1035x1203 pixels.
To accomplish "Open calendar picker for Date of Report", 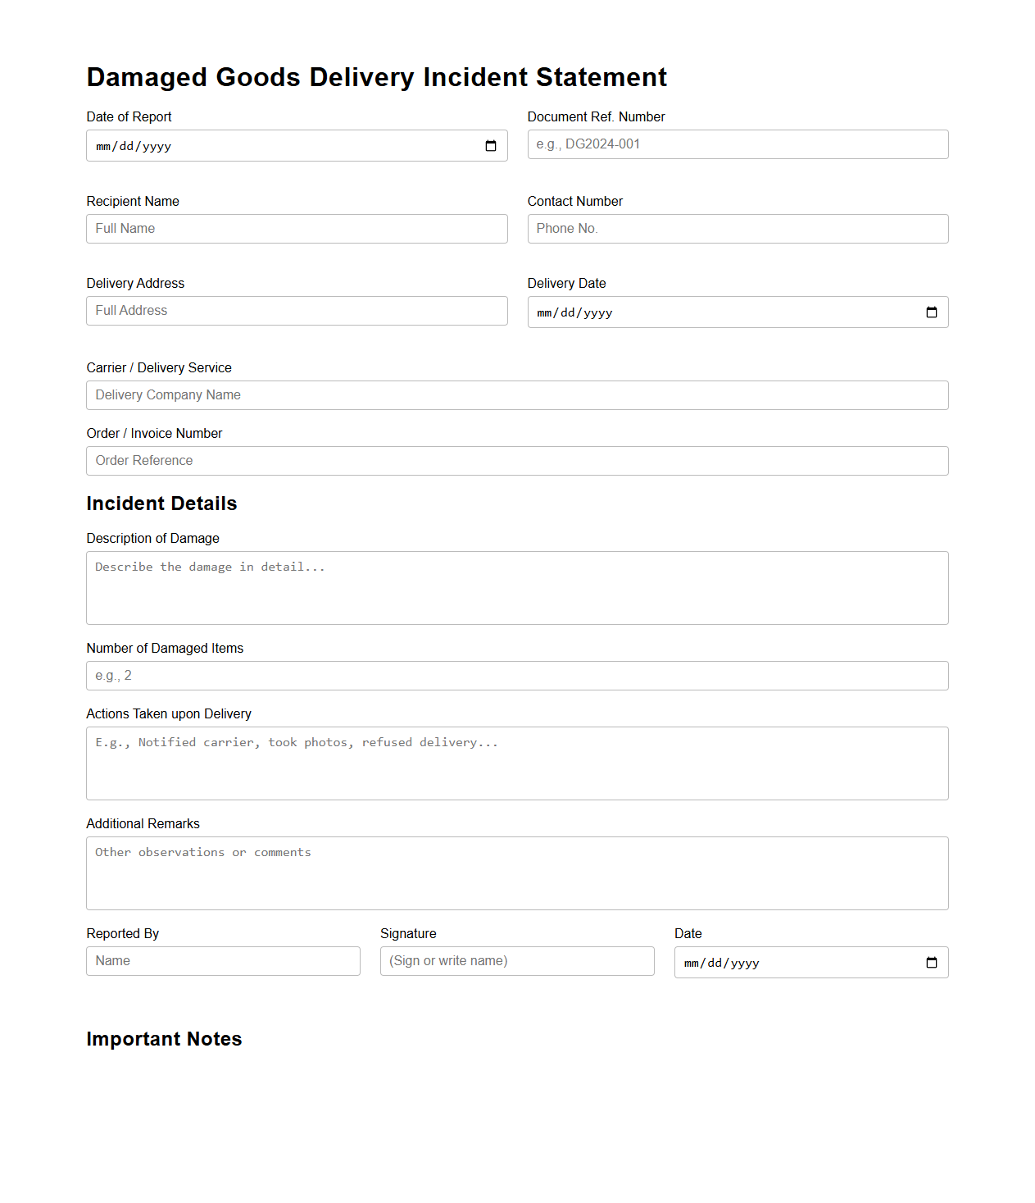I will point(491,146).
